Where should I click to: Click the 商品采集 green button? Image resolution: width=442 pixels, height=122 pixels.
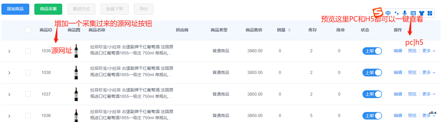coord(48,9)
